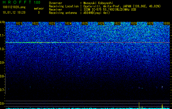This screenshot has height=109, width=172.
Task: Click the 1021 time marker
Action: tap(19, 23)
